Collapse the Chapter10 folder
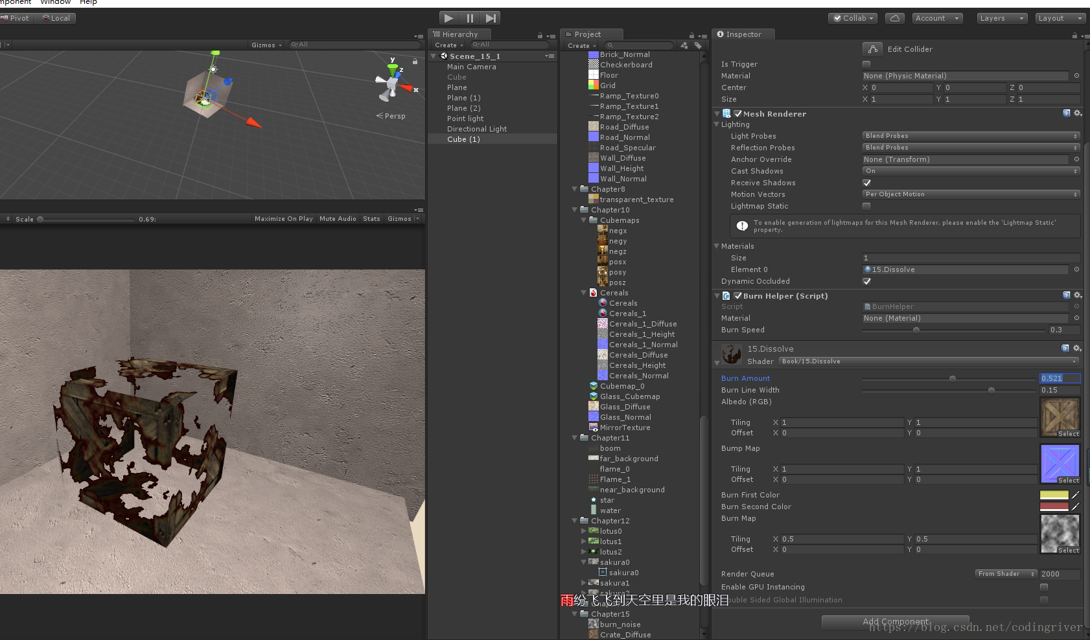1090x640 pixels. click(x=574, y=210)
